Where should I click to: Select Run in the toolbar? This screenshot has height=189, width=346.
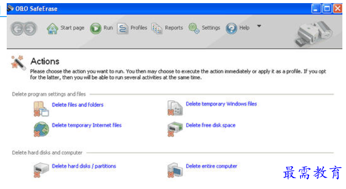tap(108, 28)
